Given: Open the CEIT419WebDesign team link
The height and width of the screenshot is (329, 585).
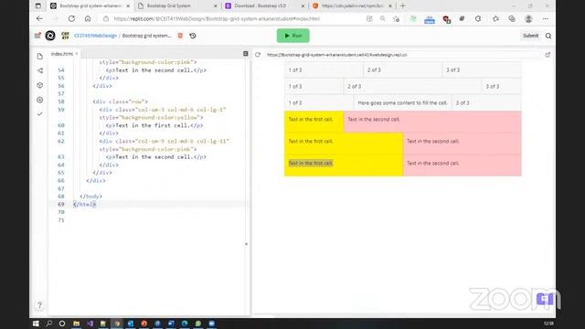Looking at the screenshot, I should 95,36.
